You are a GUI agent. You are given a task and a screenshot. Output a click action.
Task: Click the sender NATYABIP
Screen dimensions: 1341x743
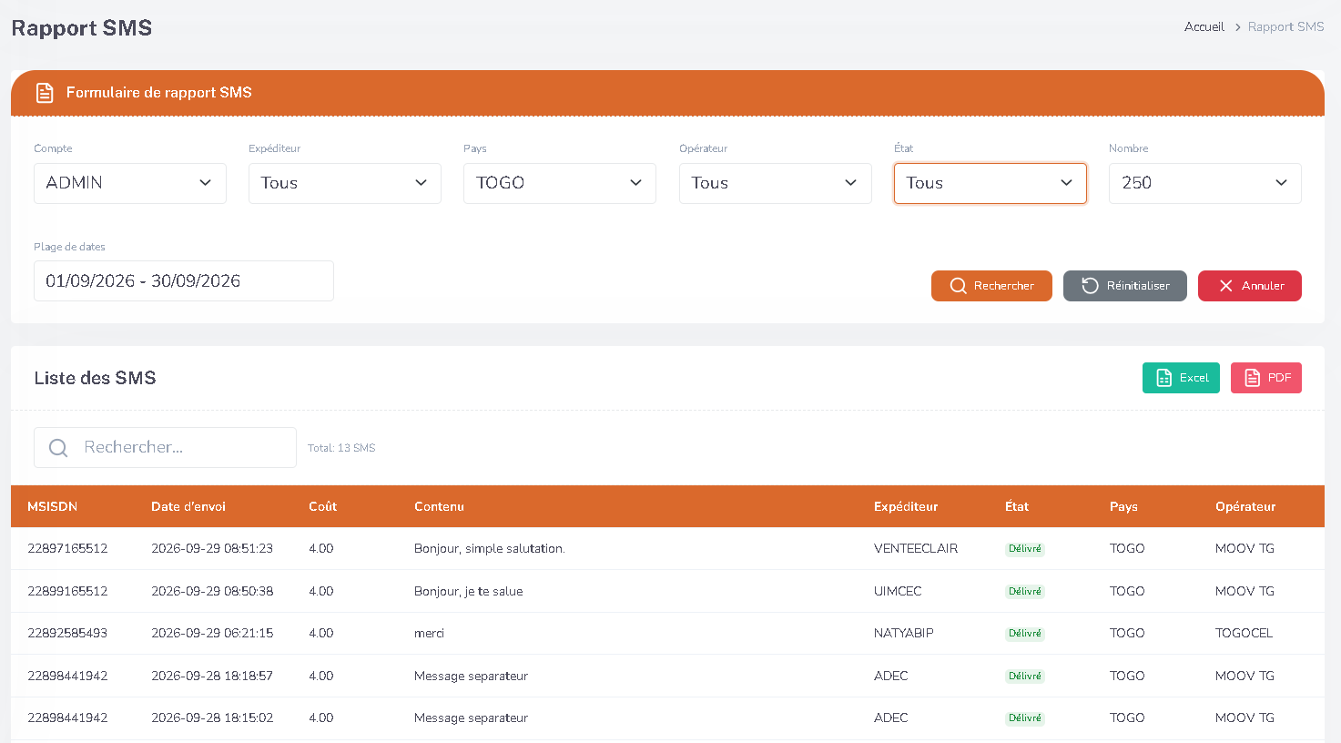[x=904, y=634]
